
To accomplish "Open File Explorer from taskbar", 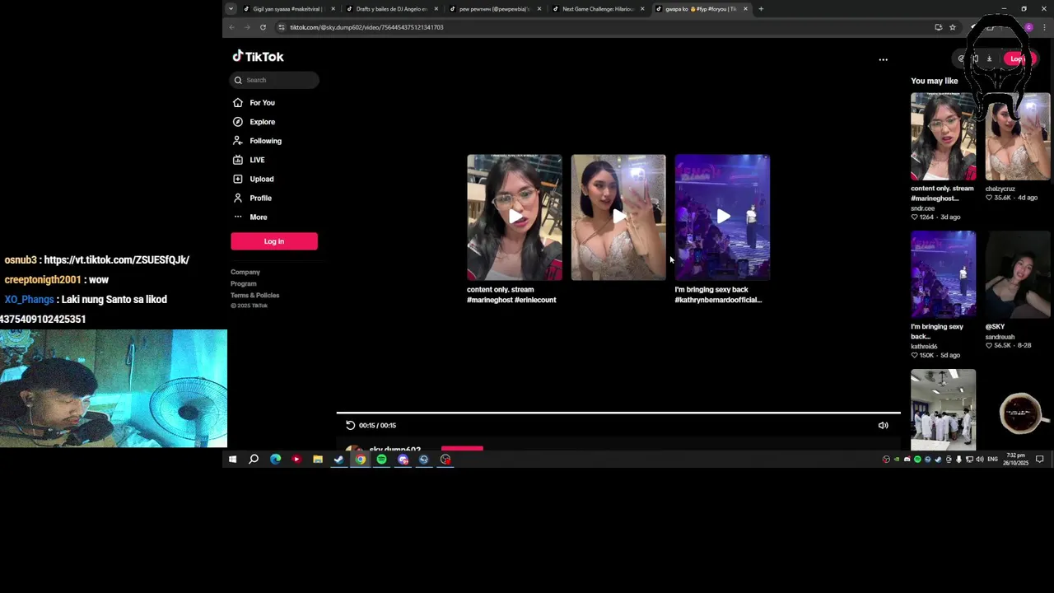I will pyautogui.click(x=318, y=460).
